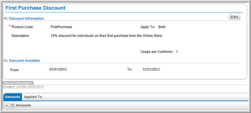Click the Amounts panel header label
This screenshot has height=113, width=251.
click(x=23, y=105)
